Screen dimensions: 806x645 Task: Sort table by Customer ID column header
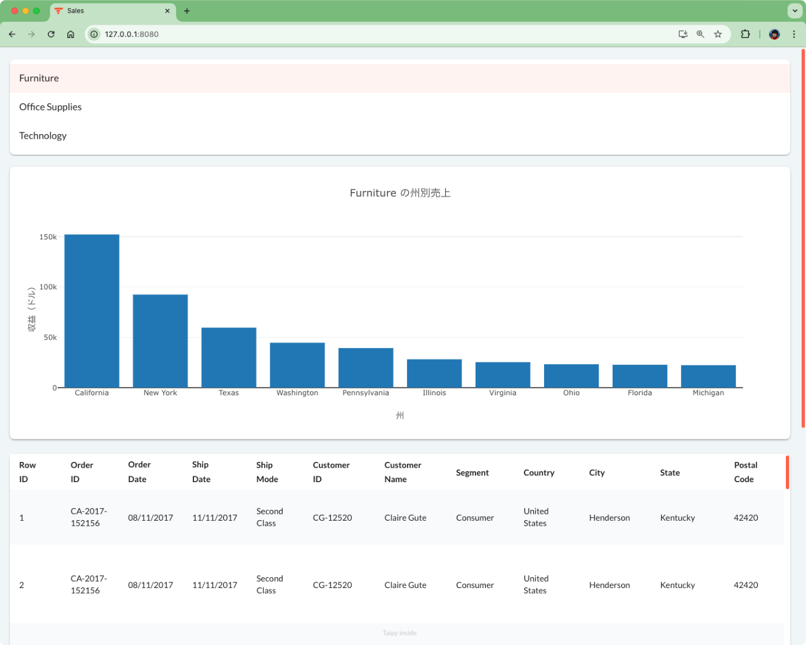[x=331, y=472]
